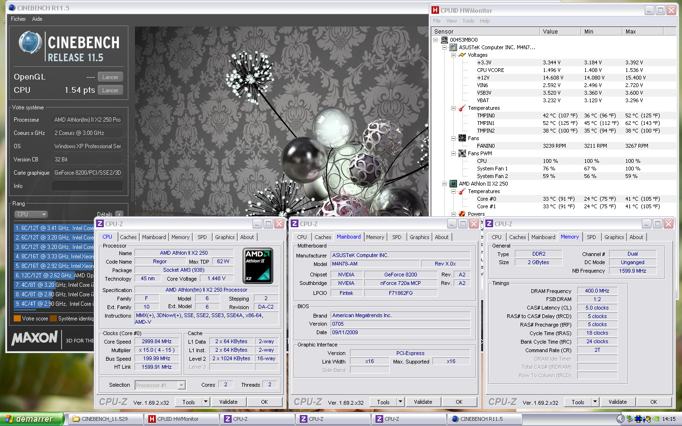Open HWMonitor Tools menu
The image size is (682, 426).
pyautogui.click(x=468, y=21)
